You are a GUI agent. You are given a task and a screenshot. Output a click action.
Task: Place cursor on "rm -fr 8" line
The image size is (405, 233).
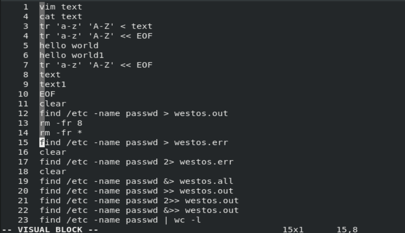(61, 123)
